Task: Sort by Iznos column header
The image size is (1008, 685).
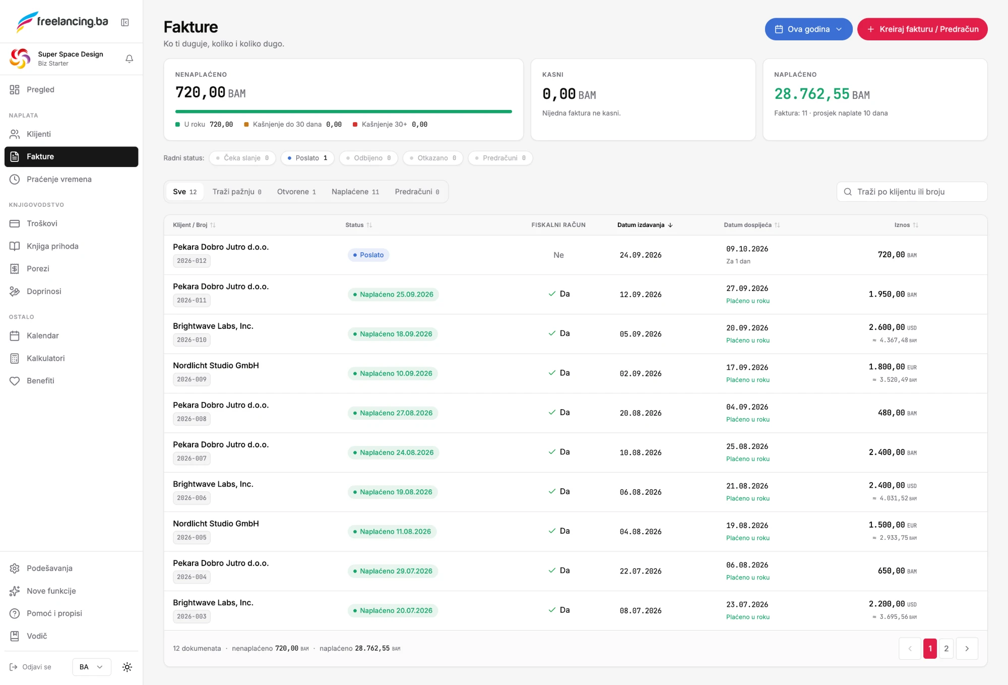Action: tap(906, 225)
